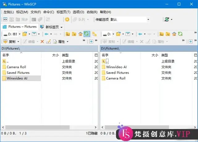Open the 新标签页 dropdown arrow
Screen dimensions: 198x142
click(62, 27)
